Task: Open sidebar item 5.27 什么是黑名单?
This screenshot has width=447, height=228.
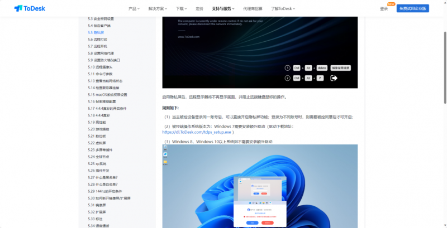Action: pyautogui.click(x=103, y=177)
